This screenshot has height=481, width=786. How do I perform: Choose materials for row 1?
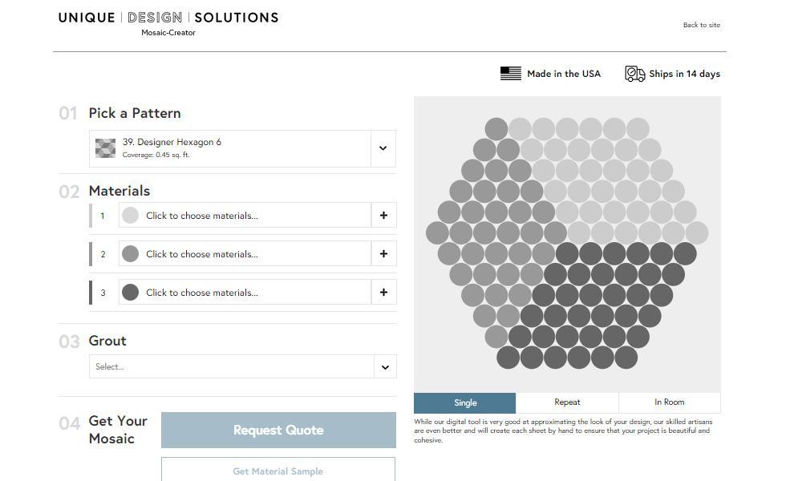pyautogui.click(x=245, y=216)
